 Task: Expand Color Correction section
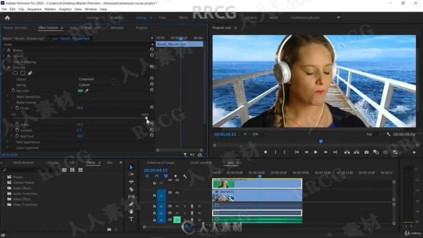[8, 148]
